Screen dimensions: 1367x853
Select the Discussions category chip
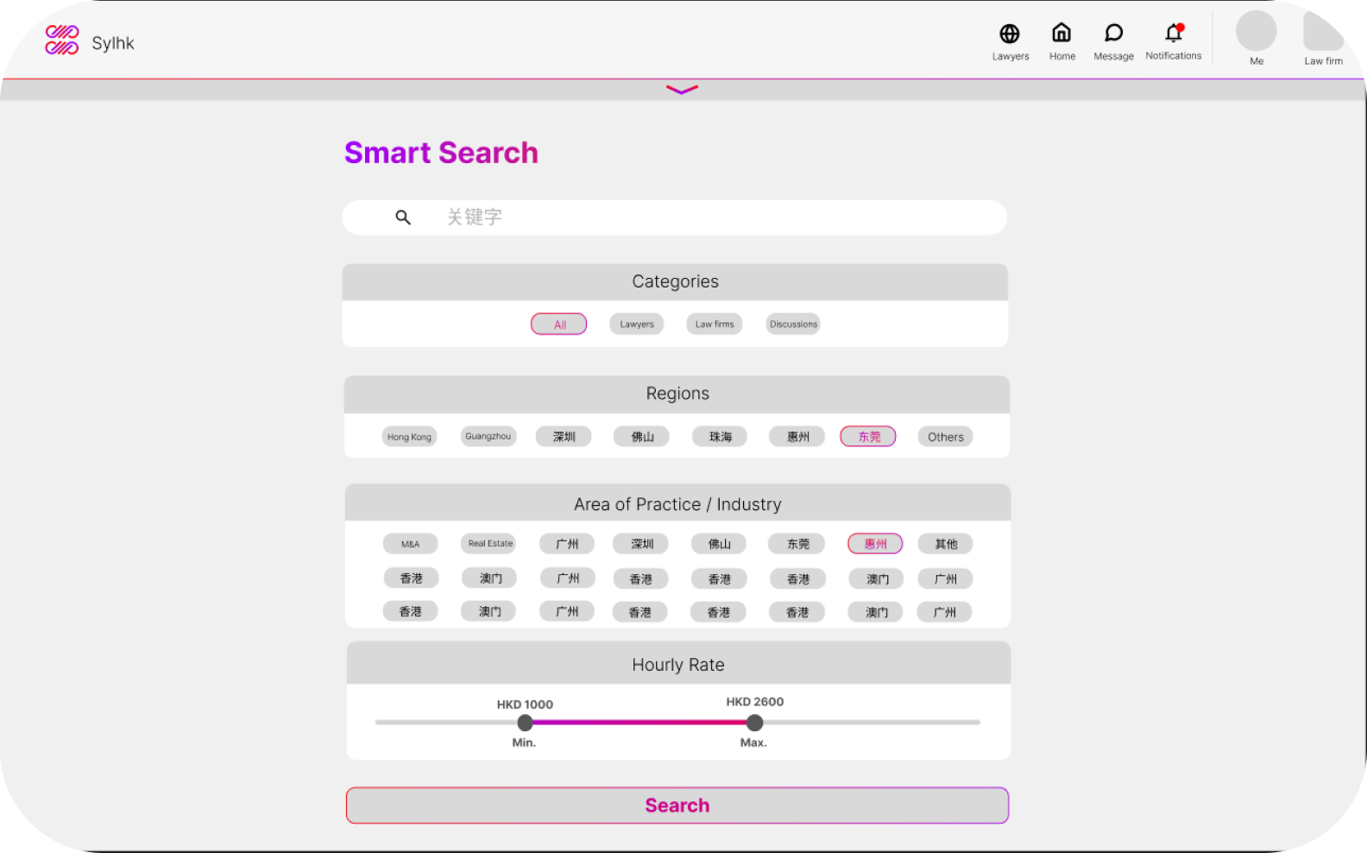tap(793, 325)
